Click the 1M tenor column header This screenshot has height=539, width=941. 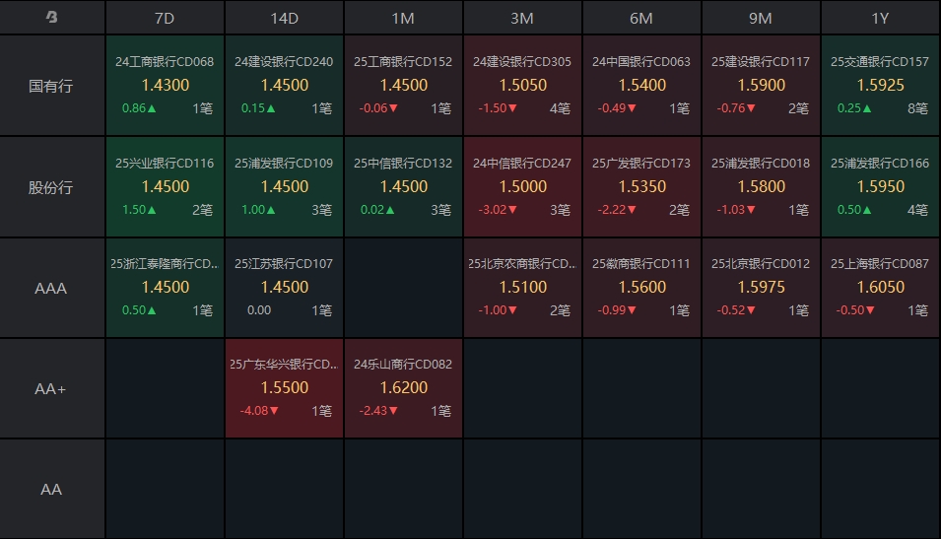[x=403, y=18]
